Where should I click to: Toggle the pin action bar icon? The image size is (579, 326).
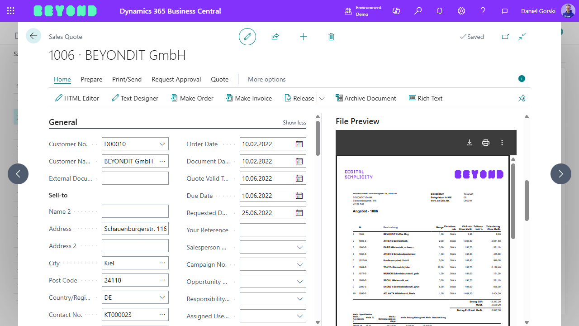pos(522,98)
